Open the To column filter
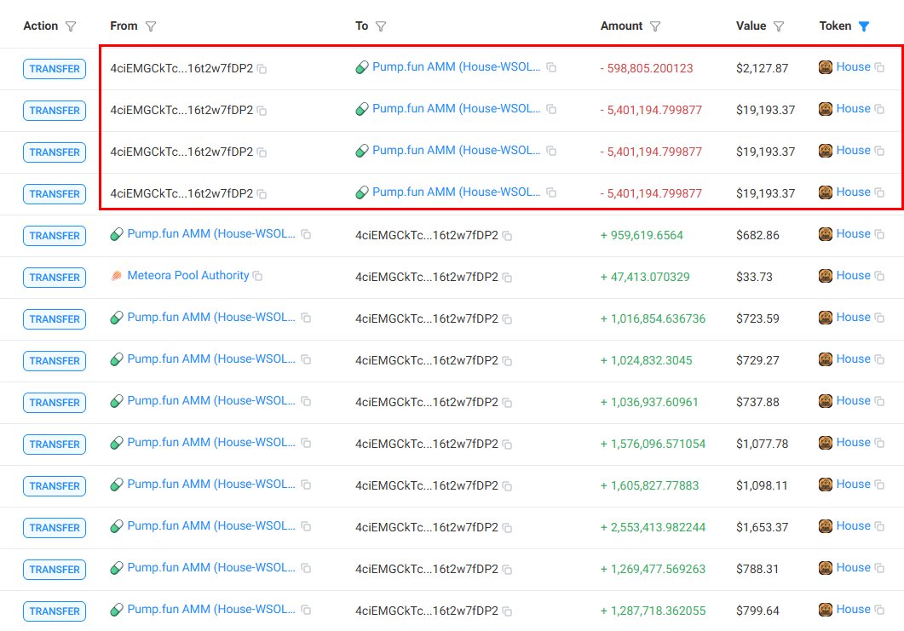The height and width of the screenshot is (631, 904). coord(381,26)
